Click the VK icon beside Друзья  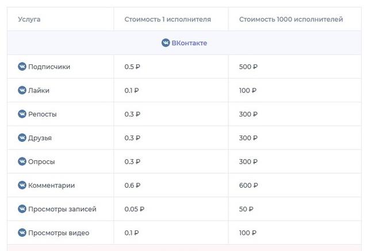[22, 138]
